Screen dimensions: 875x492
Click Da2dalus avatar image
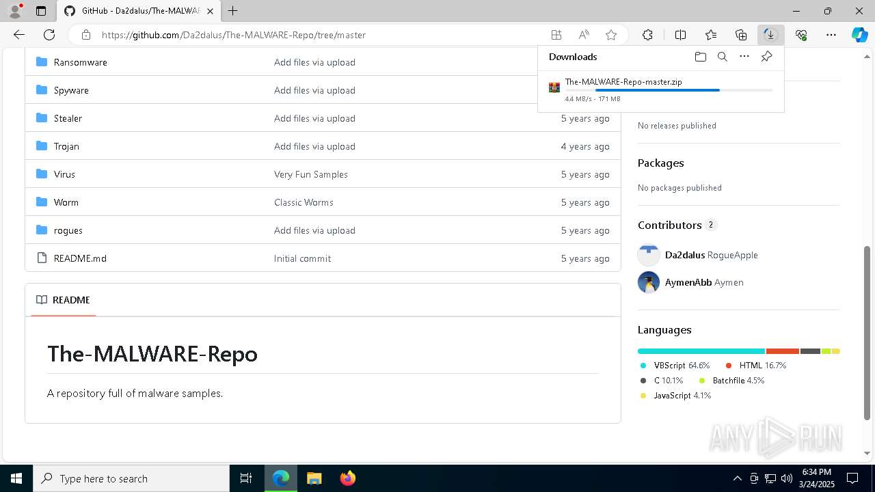(649, 255)
